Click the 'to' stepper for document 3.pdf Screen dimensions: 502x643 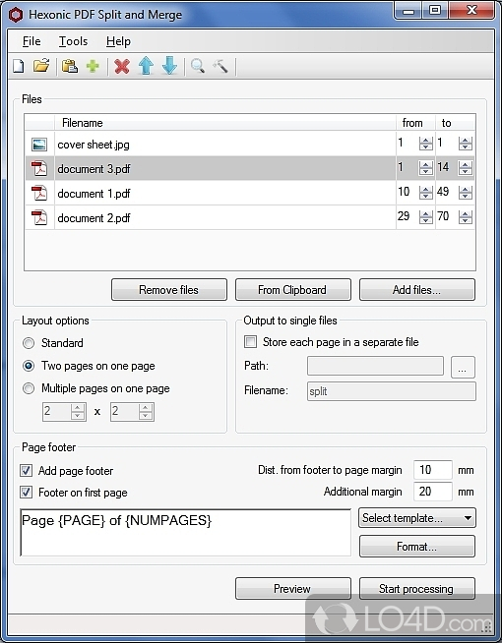click(465, 168)
